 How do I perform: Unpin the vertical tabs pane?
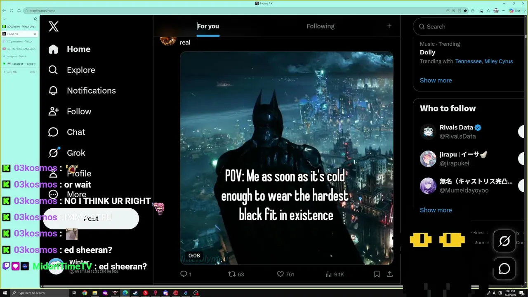[x=35, y=19]
